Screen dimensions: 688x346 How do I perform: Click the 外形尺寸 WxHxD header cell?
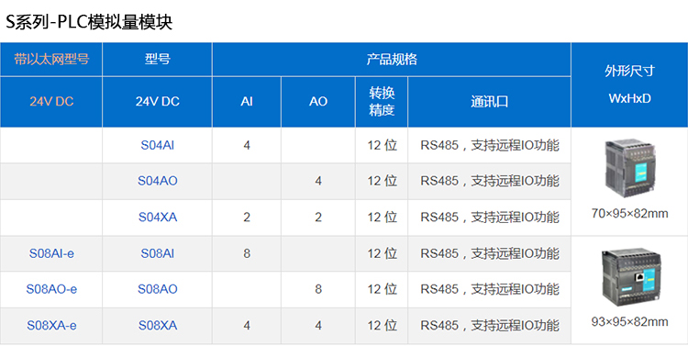[x=629, y=84]
